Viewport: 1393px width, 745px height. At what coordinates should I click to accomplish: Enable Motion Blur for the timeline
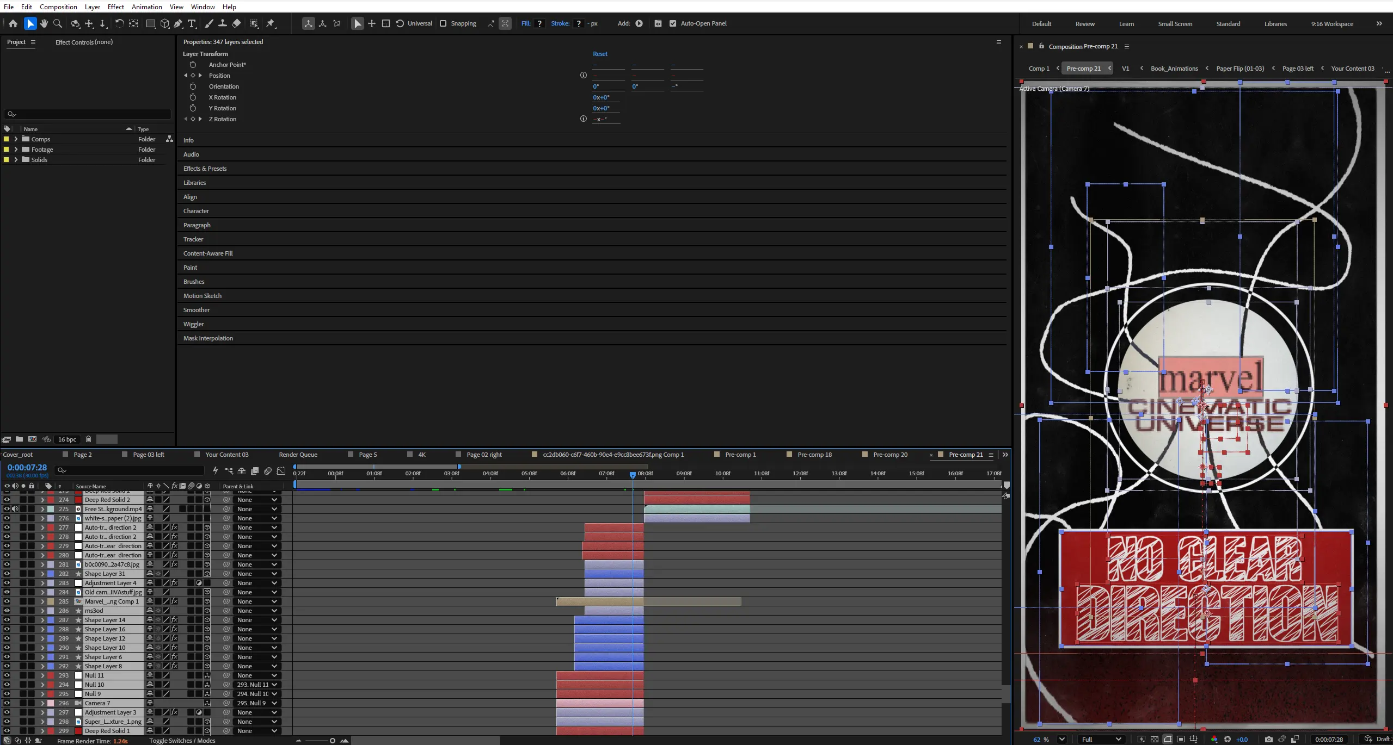(268, 471)
